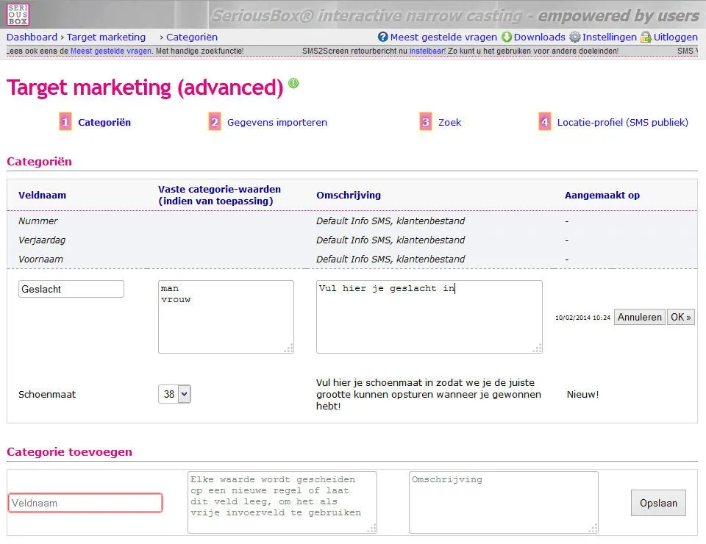706x544 pixels.
Task: Click the new Veldnaam input field
Action: click(85, 503)
